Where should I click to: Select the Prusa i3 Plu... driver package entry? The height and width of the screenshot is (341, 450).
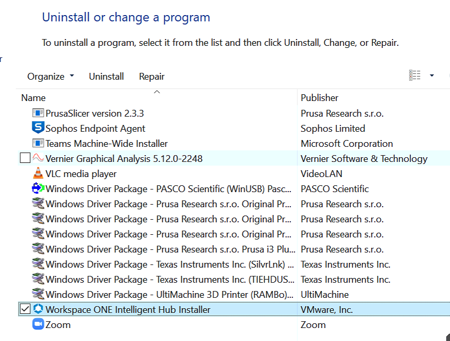pyautogui.click(x=170, y=249)
